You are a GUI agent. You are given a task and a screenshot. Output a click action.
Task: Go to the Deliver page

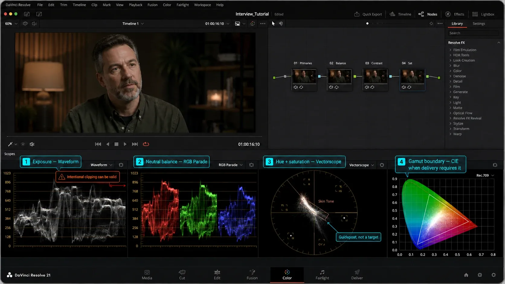pos(357,275)
